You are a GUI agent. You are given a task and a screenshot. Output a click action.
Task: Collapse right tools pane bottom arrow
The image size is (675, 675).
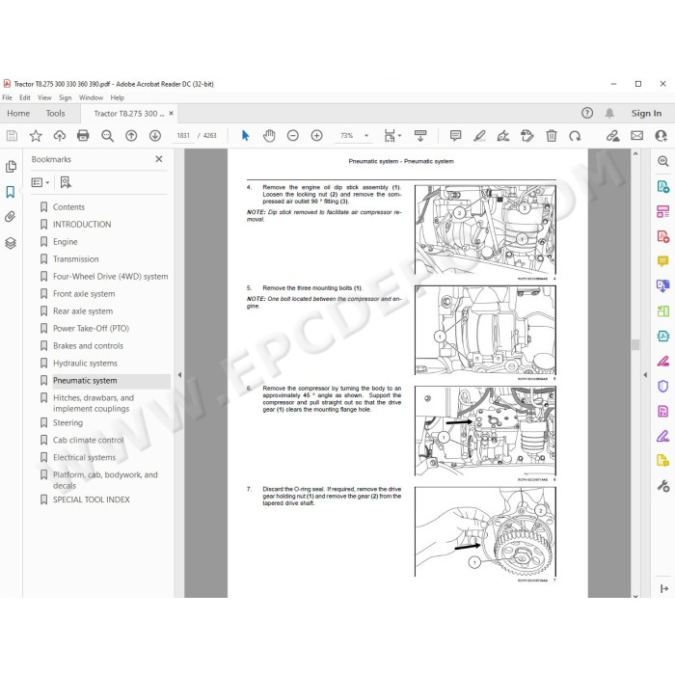coord(663,588)
